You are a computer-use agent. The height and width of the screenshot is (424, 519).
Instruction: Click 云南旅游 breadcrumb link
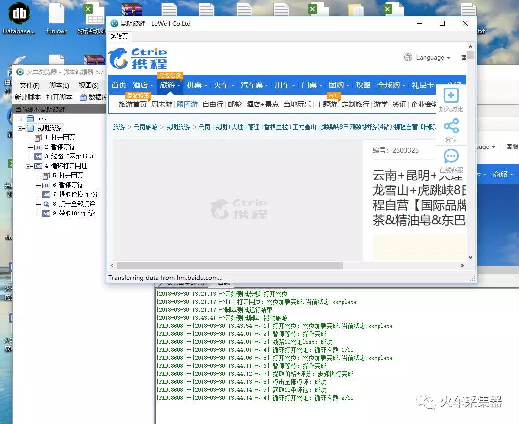pyautogui.click(x=145, y=127)
